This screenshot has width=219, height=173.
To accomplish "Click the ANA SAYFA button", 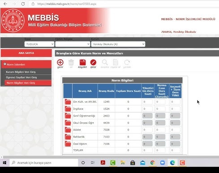I will (x=26, y=53).
